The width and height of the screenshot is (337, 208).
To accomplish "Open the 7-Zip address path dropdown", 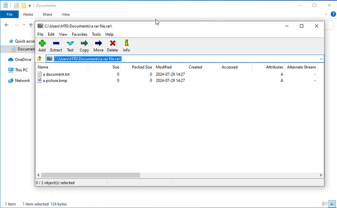I will point(321,59).
